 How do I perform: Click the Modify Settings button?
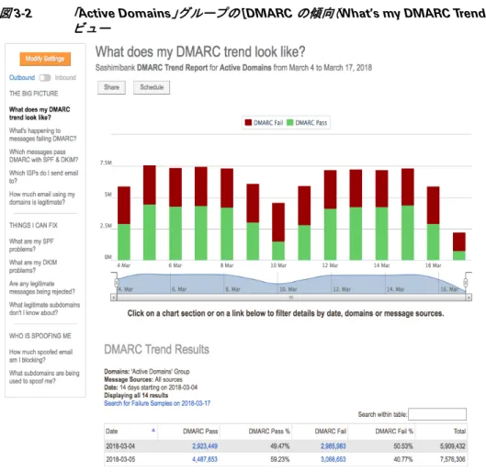coord(45,59)
